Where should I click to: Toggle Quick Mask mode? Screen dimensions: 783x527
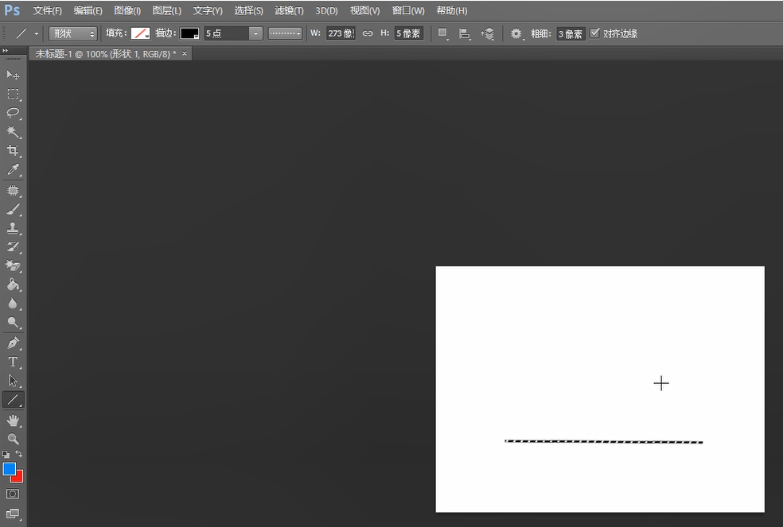tap(13, 494)
